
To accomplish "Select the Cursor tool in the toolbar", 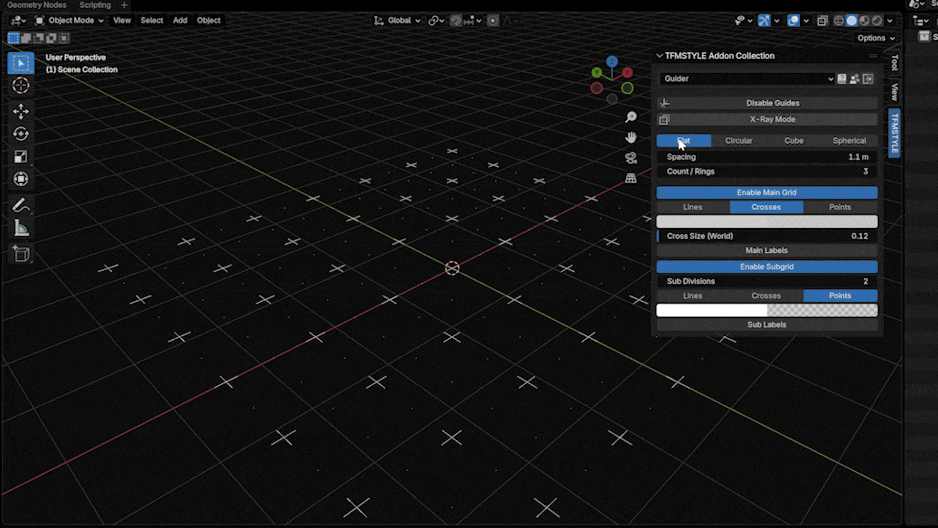I will pyautogui.click(x=21, y=86).
